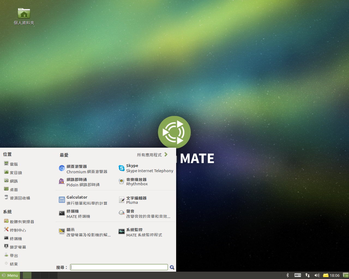Click the volume speaker tray icon

317,275
